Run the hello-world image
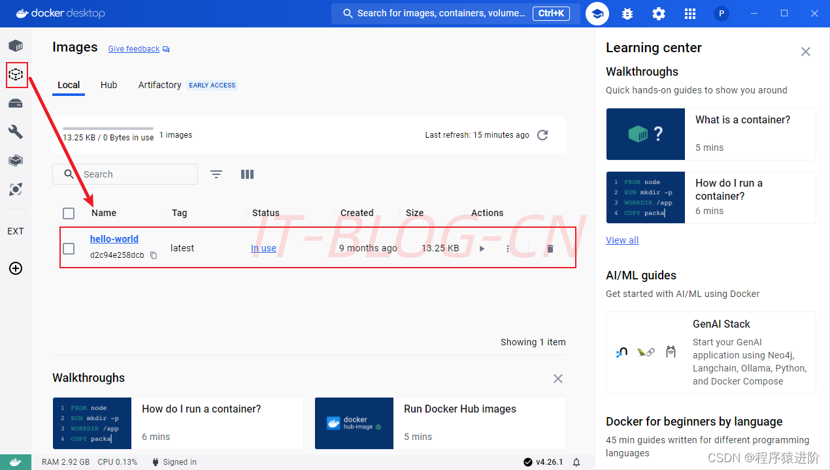830x470 pixels. click(482, 249)
